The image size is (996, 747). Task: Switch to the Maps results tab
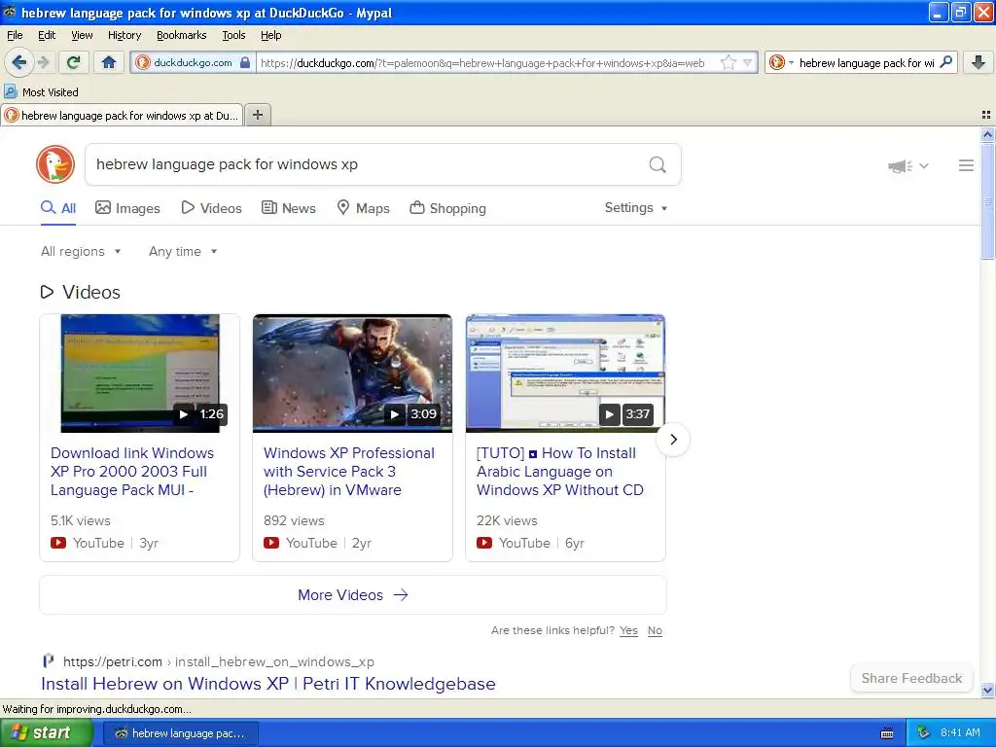363,208
